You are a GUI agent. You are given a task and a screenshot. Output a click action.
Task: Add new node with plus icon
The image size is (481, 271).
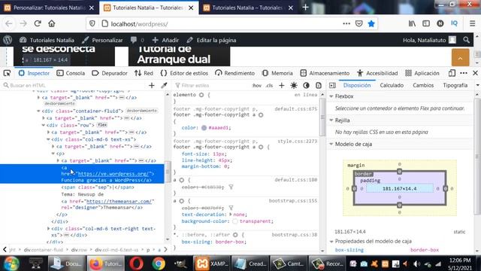pyautogui.click(x=152, y=85)
